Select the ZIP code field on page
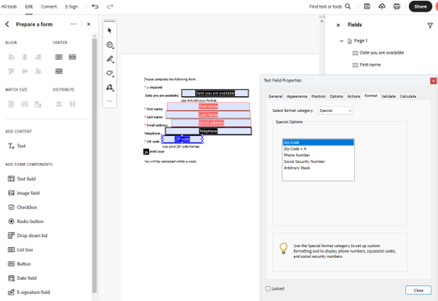 182,139
